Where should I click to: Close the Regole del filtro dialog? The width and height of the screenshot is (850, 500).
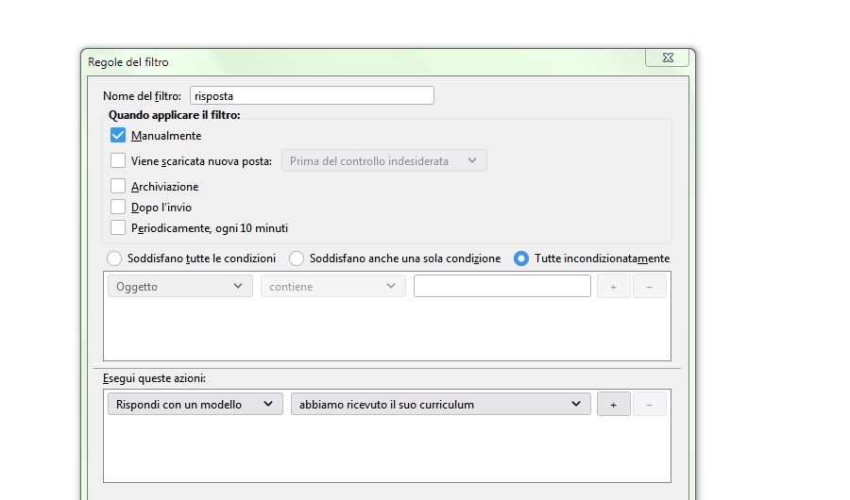click(x=668, y=58)
